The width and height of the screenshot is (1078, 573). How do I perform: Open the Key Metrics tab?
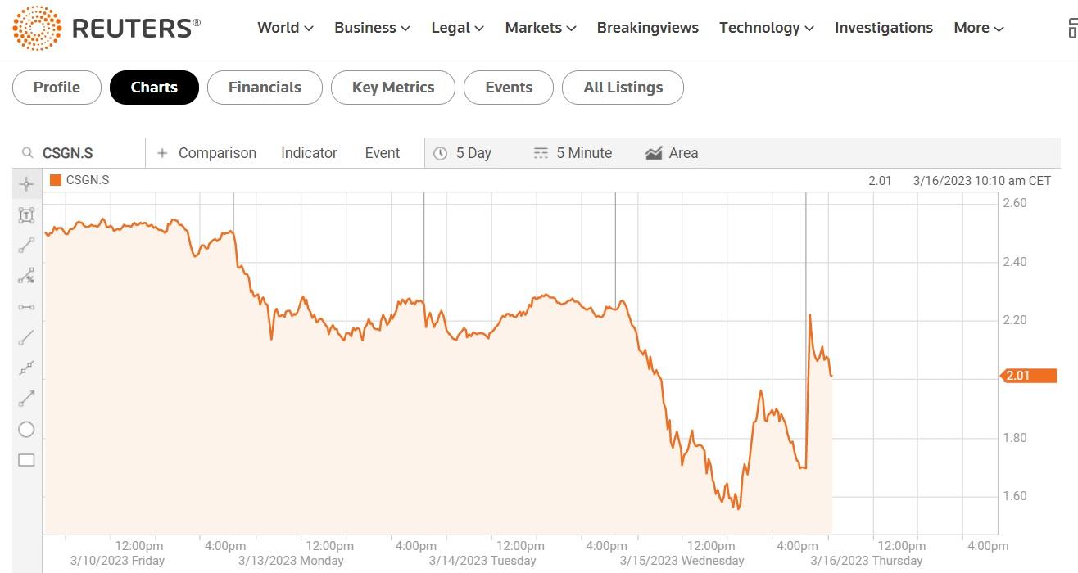(x=393, y=88)
